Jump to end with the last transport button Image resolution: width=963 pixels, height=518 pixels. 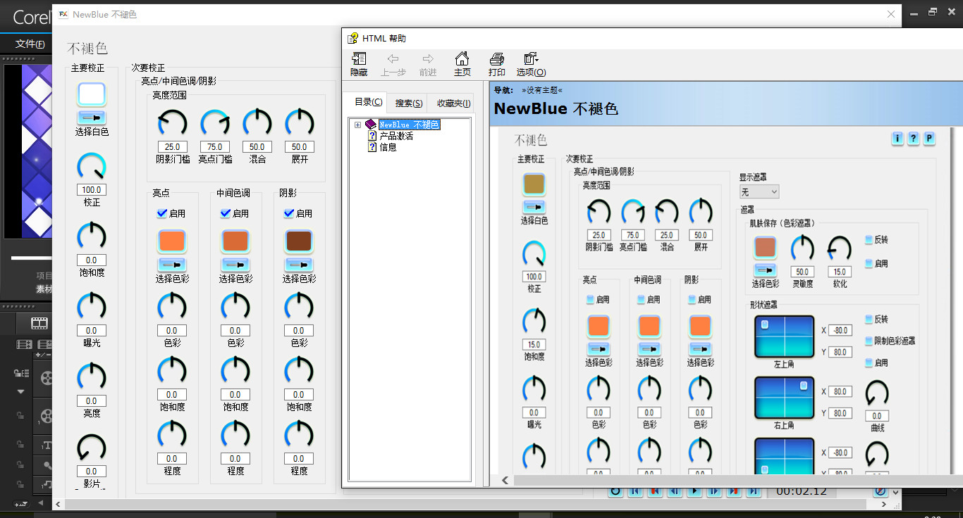(754, 491)
